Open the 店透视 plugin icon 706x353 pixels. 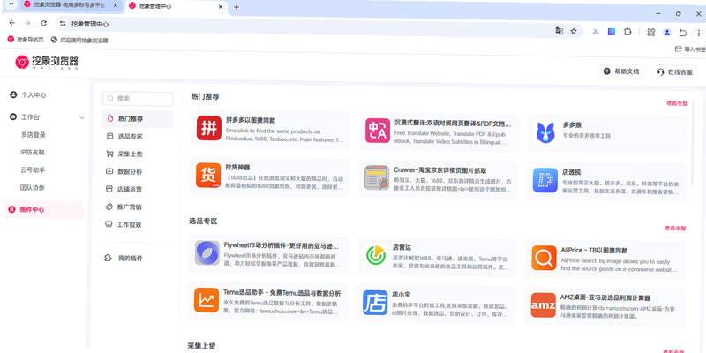[x=545, y=180]
